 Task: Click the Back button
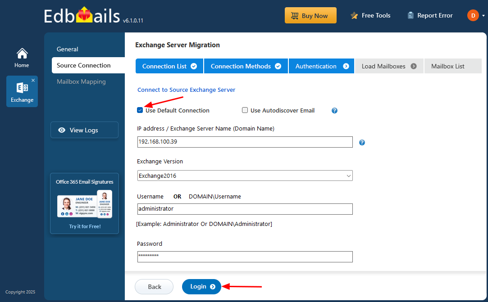coord(154,287)
